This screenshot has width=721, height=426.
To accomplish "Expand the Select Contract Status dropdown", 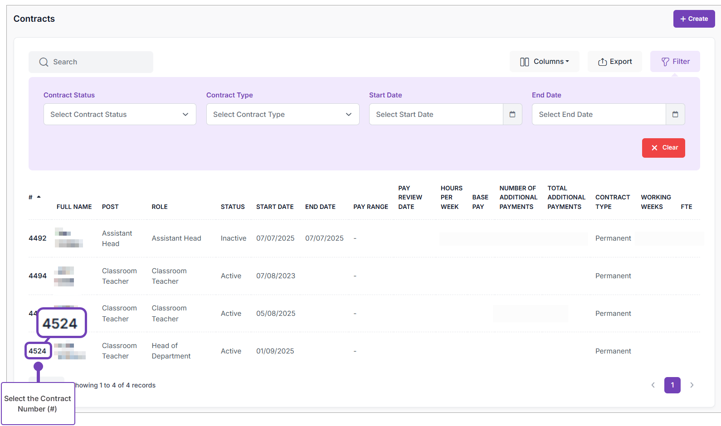I will coord(120,114).
